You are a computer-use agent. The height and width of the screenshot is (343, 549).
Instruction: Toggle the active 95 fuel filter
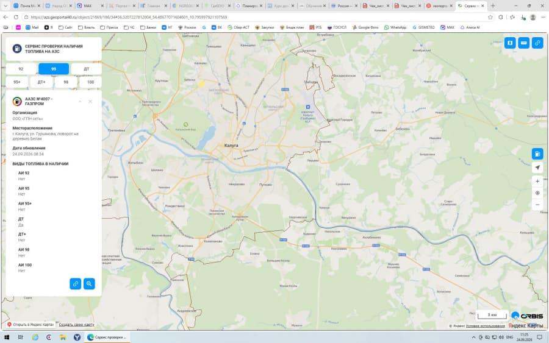(x=54, y=69)
